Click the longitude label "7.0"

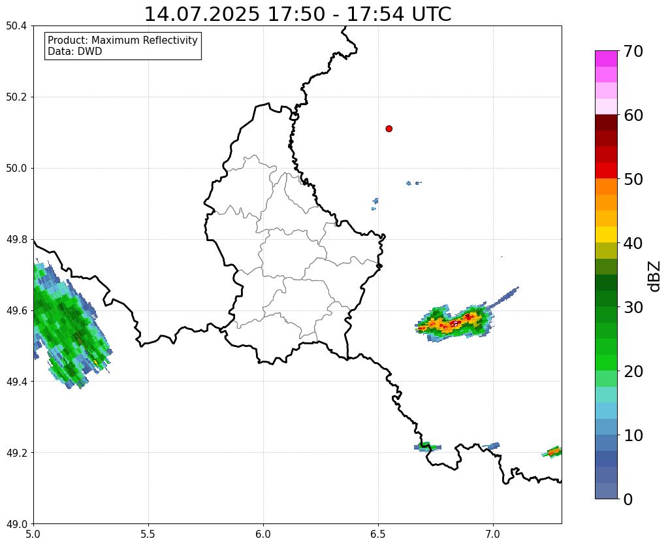pyautogui.click(x=493, y=535)
